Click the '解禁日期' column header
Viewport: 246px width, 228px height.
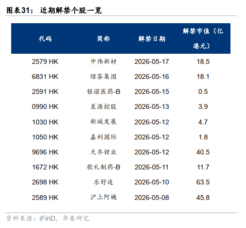click(x=152, y=39)
